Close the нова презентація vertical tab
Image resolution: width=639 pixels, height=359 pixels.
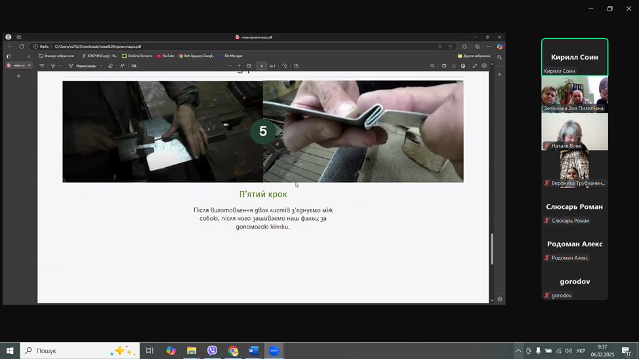(x=29, y=66)
